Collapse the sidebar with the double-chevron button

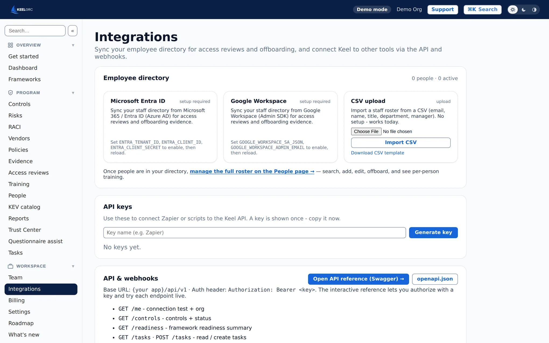[72, 31]
